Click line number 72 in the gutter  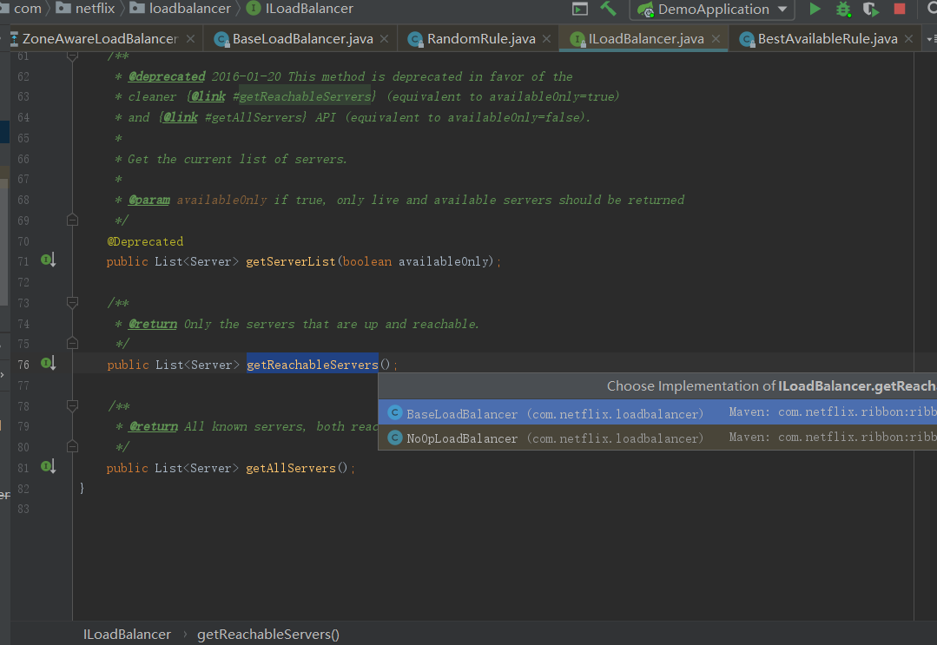[23, 282]
